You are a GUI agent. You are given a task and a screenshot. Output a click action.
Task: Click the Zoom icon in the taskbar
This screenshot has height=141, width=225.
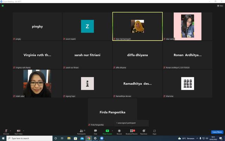pos(102,138)
